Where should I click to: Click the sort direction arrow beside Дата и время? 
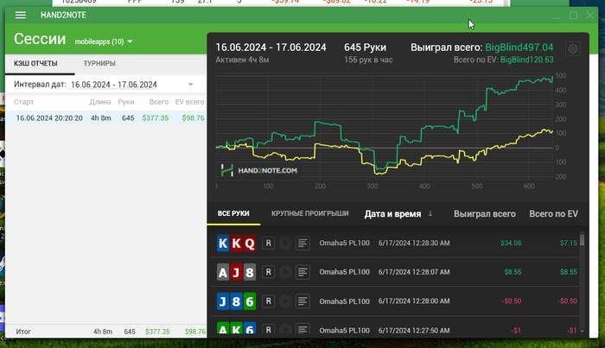[430, 213]
